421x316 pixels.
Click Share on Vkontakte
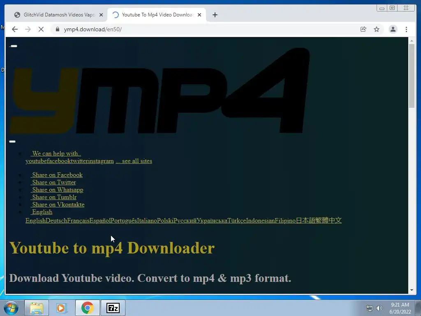[58, 204]
